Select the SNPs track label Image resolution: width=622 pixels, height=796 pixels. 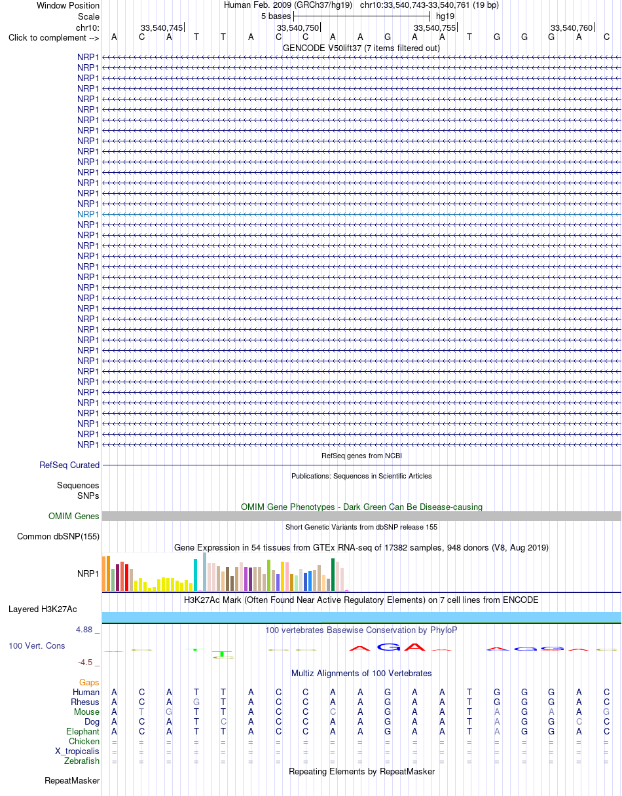click(88, 496)
